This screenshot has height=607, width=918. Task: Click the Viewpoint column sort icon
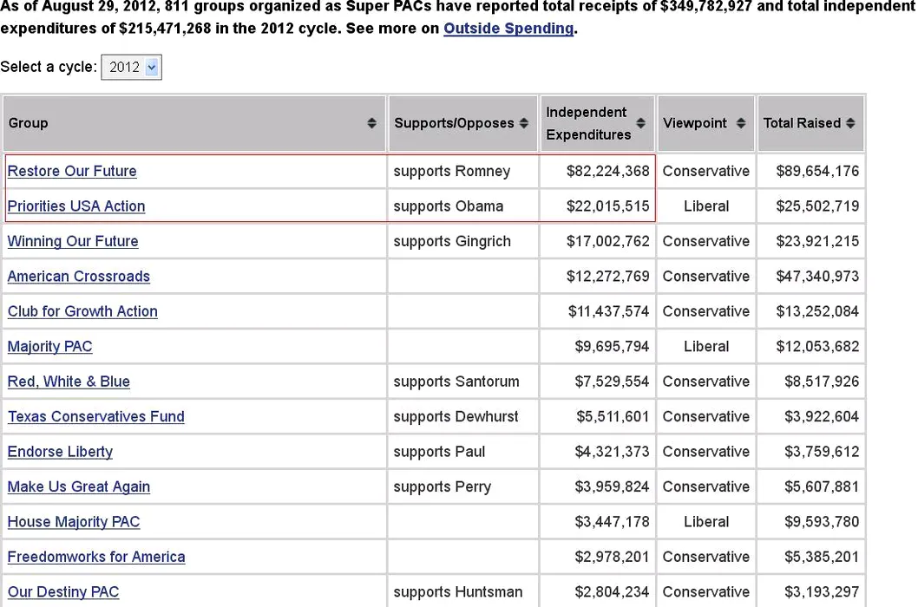coord(740,123)
